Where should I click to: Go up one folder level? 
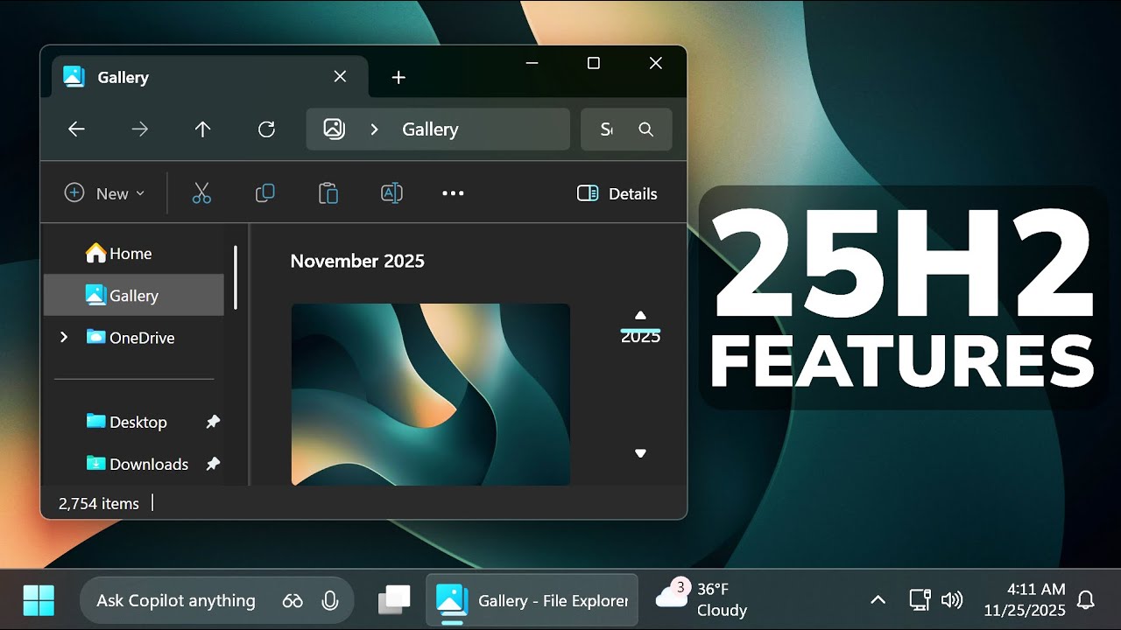pos(203,129)
